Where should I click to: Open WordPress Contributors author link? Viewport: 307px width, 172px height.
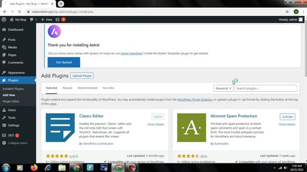(98, 144)
